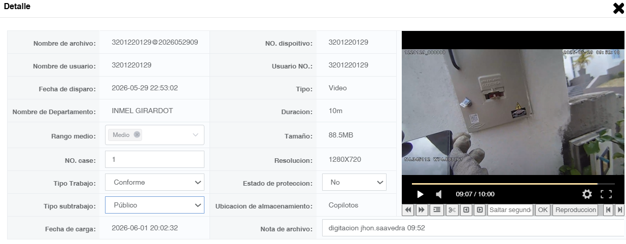The width and height of the screenshot is (626, 244).
Task: Open video settings gear
Action: point(587,194)
